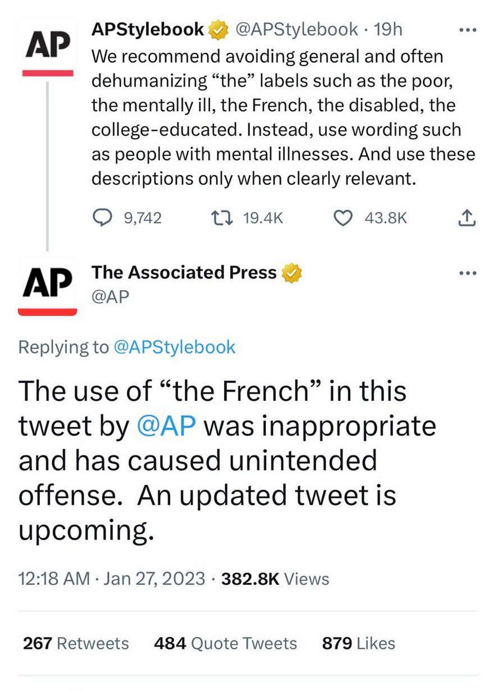Open The Associated Press display name

[x=184, y=272]
